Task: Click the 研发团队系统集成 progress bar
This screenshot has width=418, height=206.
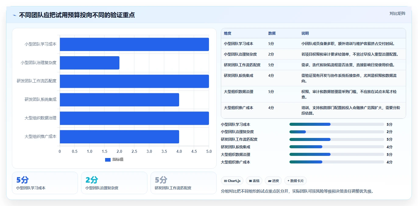Action: (x=337, y=147)
